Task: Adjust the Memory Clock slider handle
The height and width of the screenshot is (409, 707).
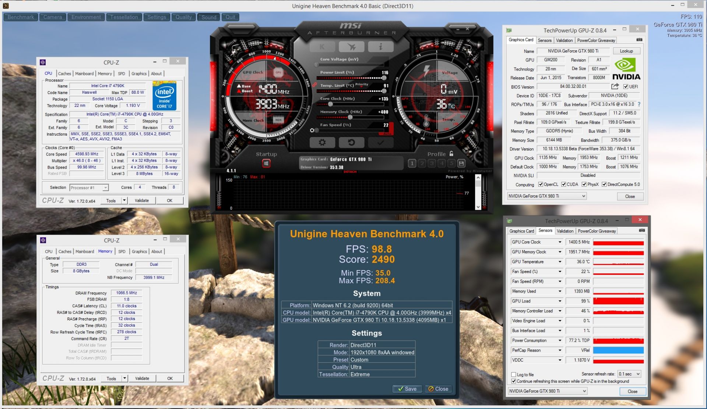Action: point(350,117)
